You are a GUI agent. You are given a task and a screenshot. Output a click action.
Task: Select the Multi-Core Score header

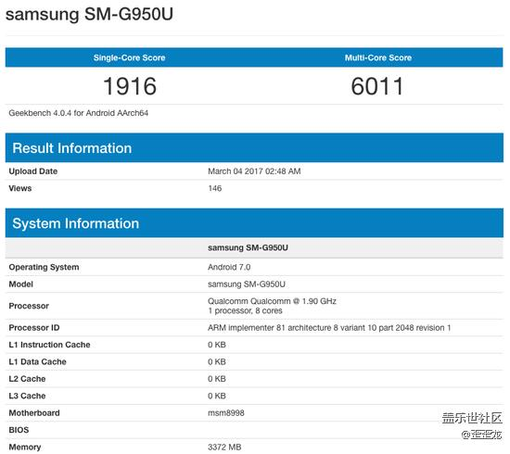(x=378, y=57)
